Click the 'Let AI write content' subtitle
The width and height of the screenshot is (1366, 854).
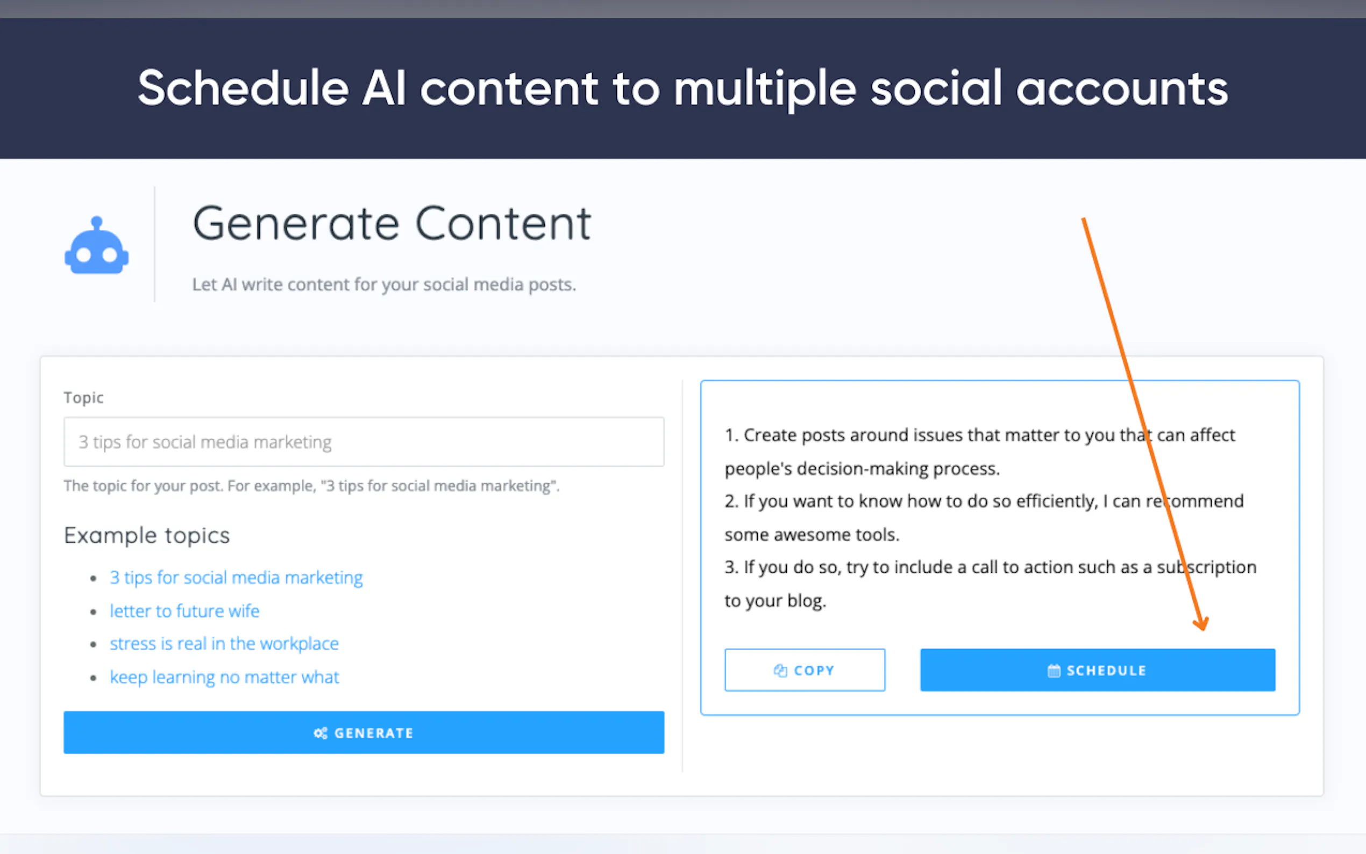point(384,284)
